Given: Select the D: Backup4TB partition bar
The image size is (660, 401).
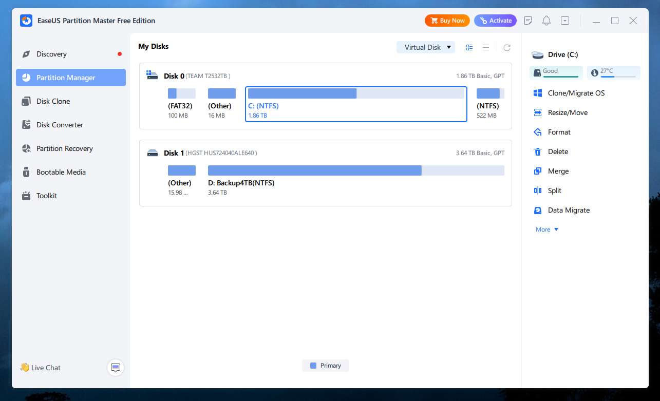Looking at the screenshot, I should [356, 170].
